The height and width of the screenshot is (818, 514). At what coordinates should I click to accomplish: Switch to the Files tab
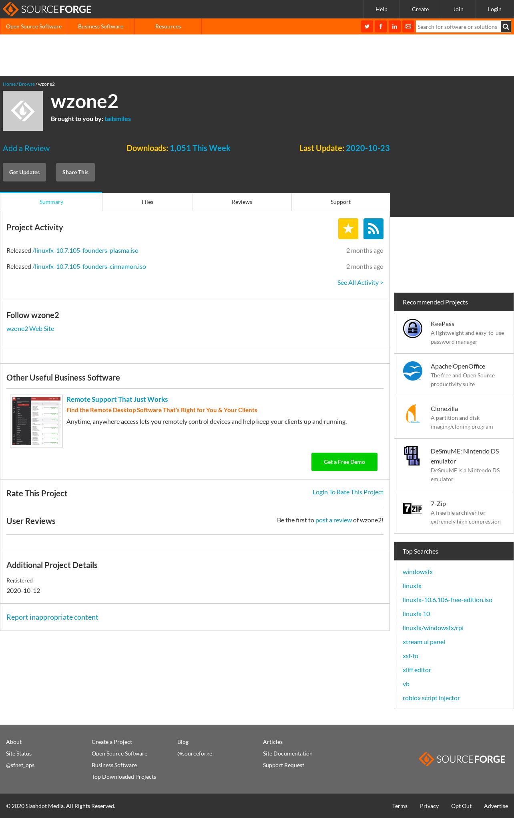coord(147,202)
